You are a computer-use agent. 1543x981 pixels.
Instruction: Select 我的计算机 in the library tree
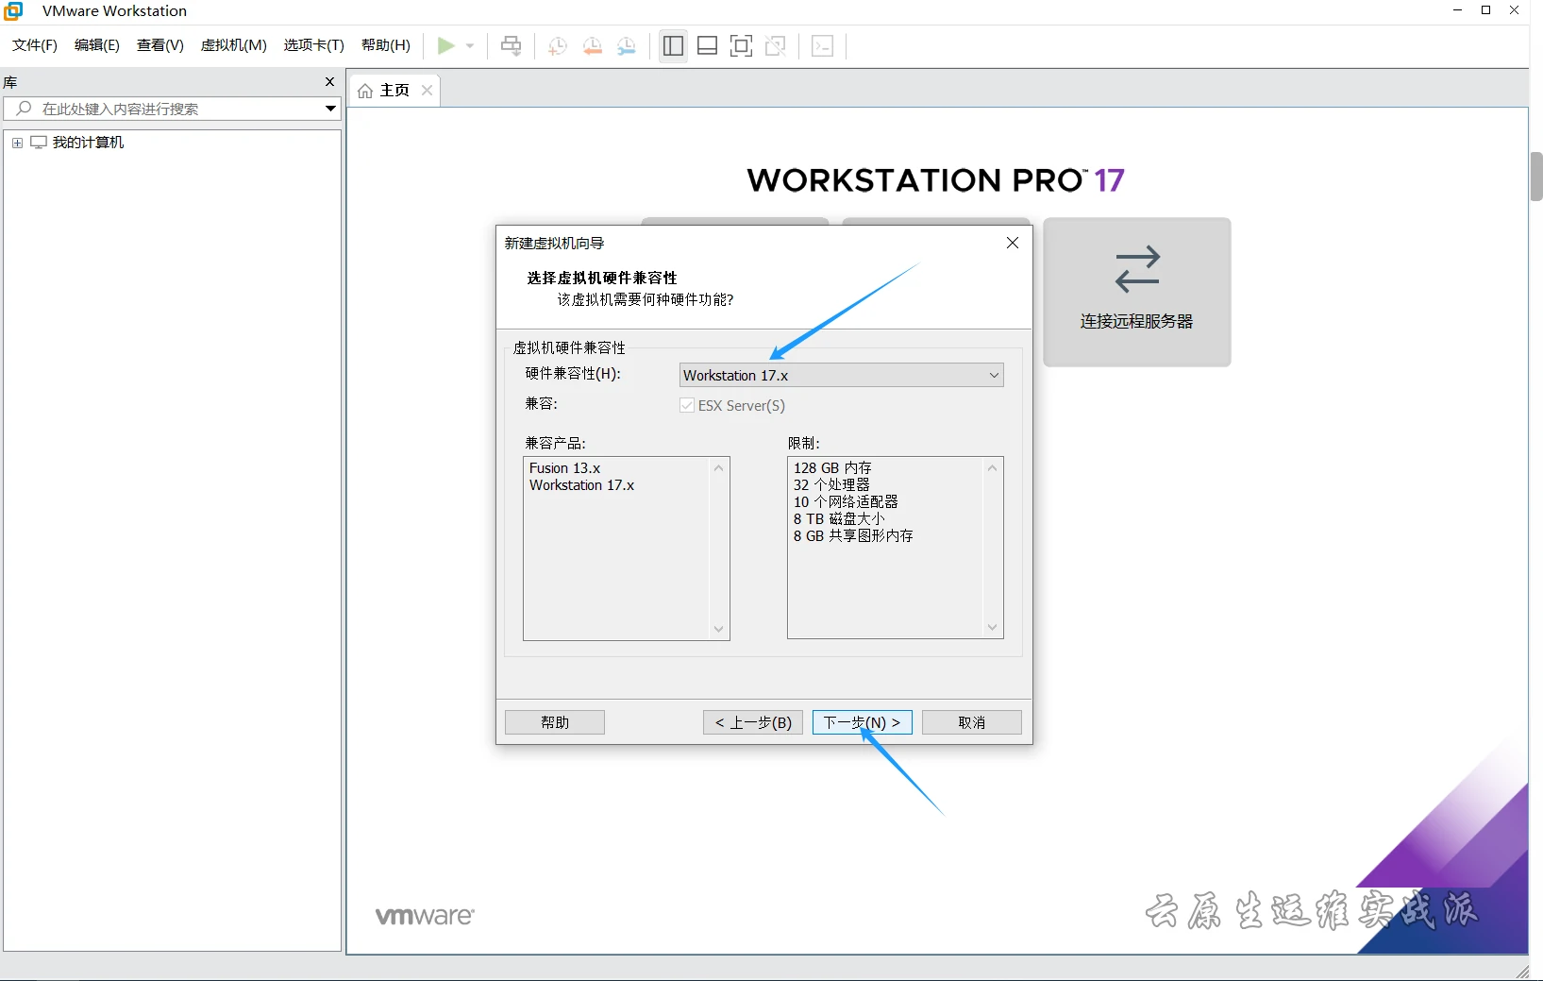(88, 143)
